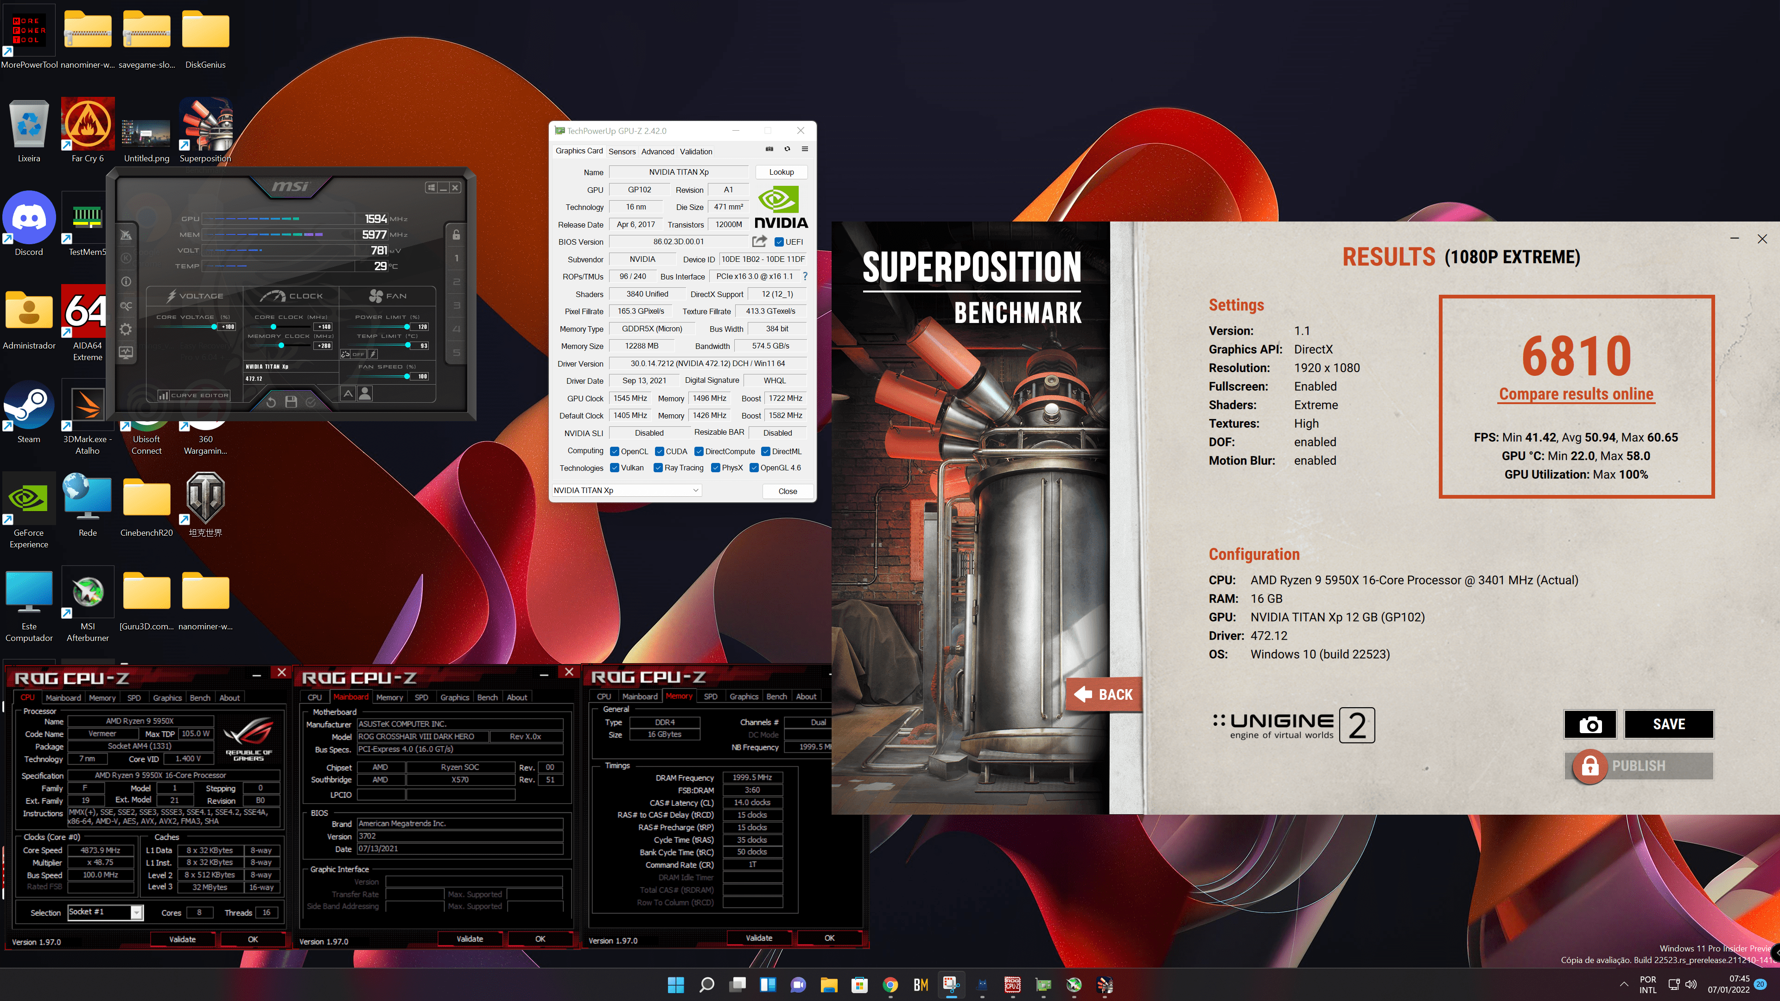The height and width of the screenshot is (1001, 1780).
Task: Switch to the GPU-Z Validation tab
Action: click(x=696, y=151)
